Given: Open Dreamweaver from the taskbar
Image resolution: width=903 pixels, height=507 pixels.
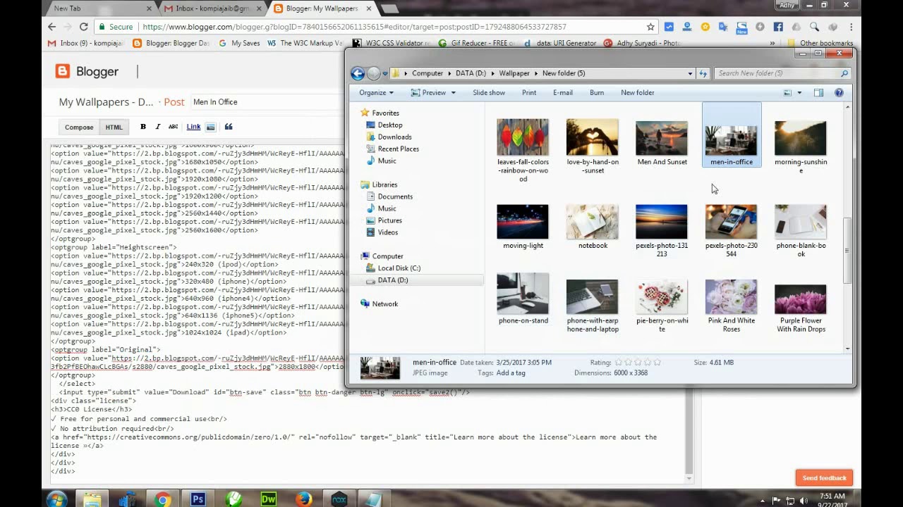Looking at the screenshot, I should pyautogui.click(x=268, y=499).
